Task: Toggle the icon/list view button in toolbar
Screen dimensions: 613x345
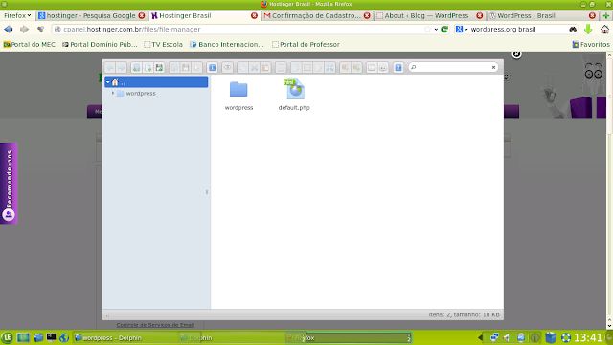Action: pyautogui.click(x=372, y=68)
